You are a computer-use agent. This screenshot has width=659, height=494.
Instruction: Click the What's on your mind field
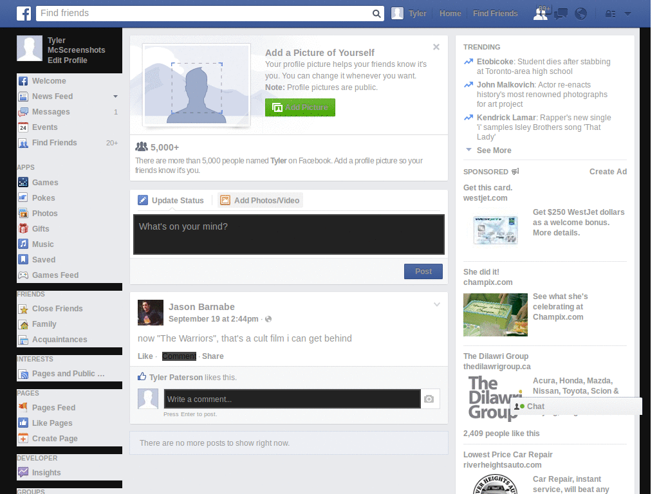tap(289, 234)
